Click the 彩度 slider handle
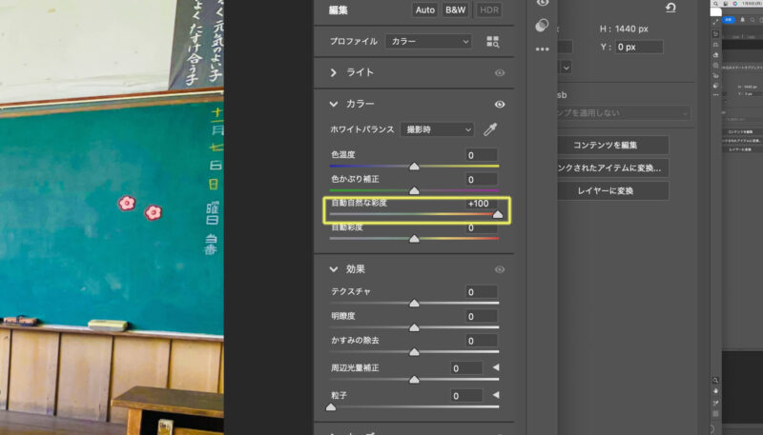 pos(414,238)
